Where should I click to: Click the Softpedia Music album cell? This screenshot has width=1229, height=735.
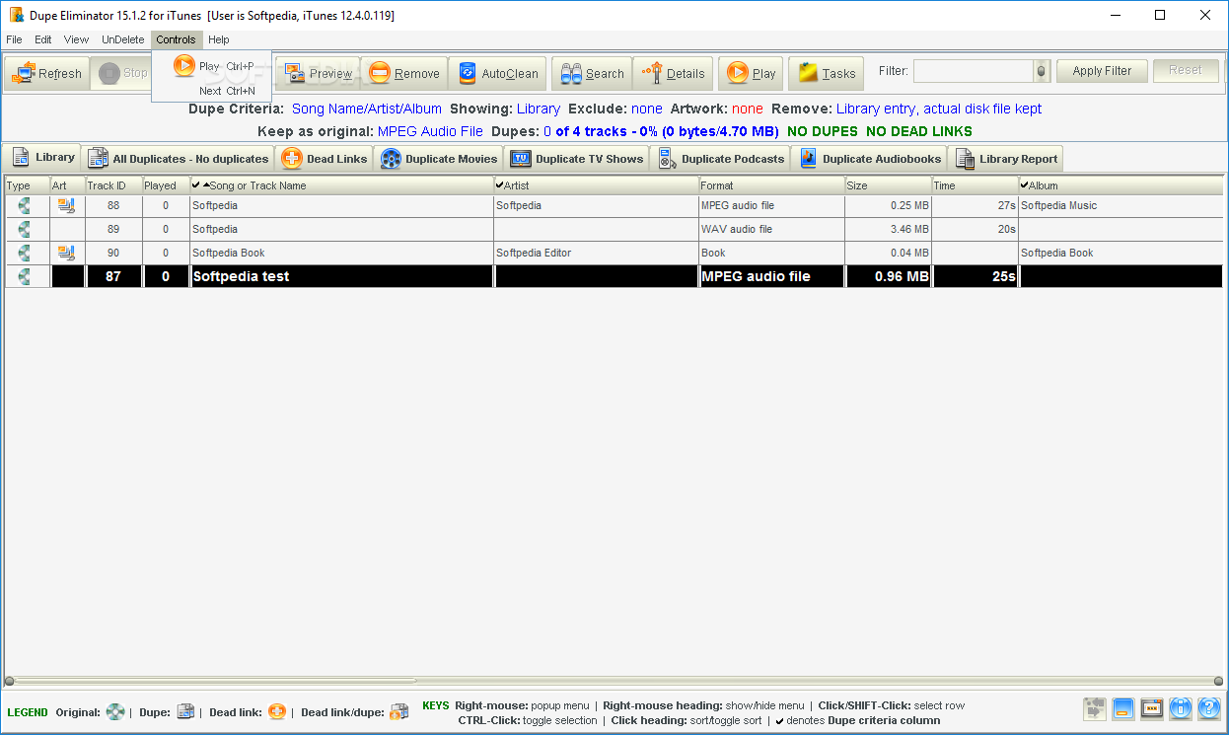(x=1121, y=205)
